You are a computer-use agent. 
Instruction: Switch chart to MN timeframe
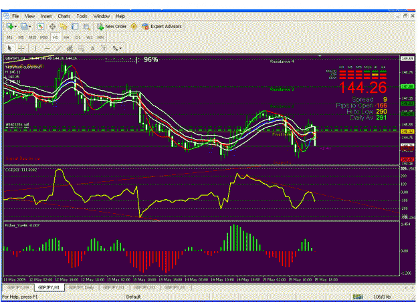pos(100,37)
